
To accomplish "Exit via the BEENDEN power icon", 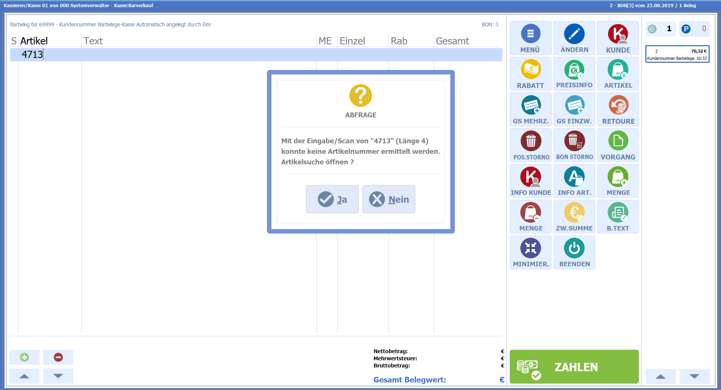I will (x=574, y=249).
